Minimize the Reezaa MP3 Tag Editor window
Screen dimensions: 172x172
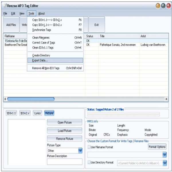pyautogui.click(x=158, y=6)
